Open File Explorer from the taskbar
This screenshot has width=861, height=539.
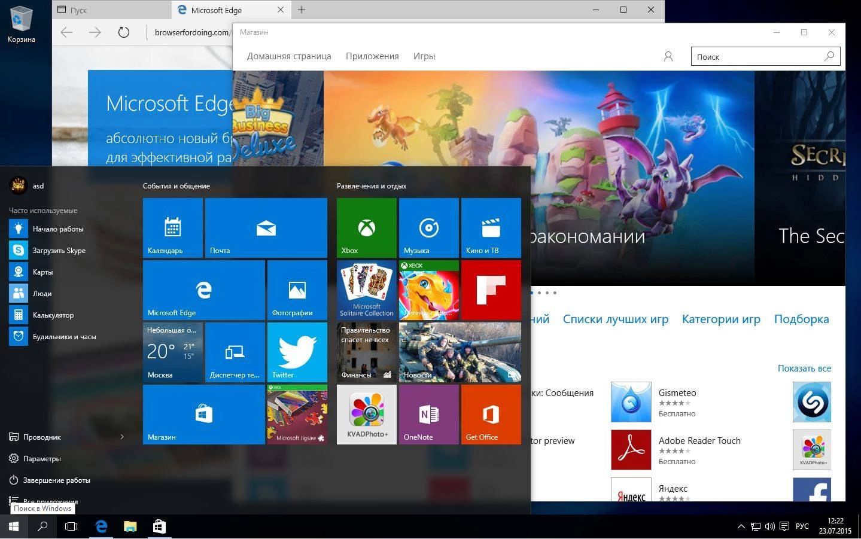point(130,526)
